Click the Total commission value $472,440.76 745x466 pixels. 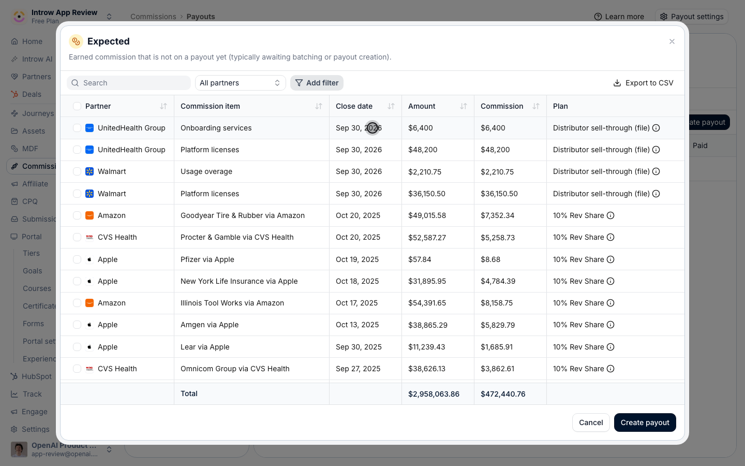coord(503,394)
